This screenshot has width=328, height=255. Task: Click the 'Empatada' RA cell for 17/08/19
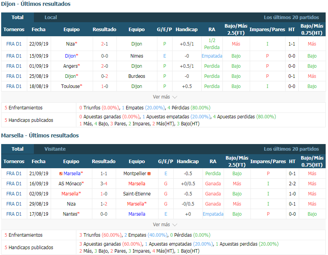click(213, 214)
